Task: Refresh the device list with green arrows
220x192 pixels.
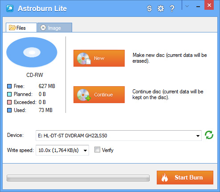Action: coord(209,135)
